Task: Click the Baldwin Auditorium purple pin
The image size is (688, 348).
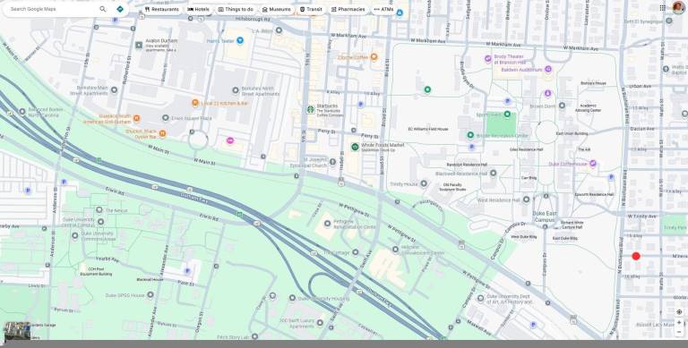Action: [x=547, y=69]
